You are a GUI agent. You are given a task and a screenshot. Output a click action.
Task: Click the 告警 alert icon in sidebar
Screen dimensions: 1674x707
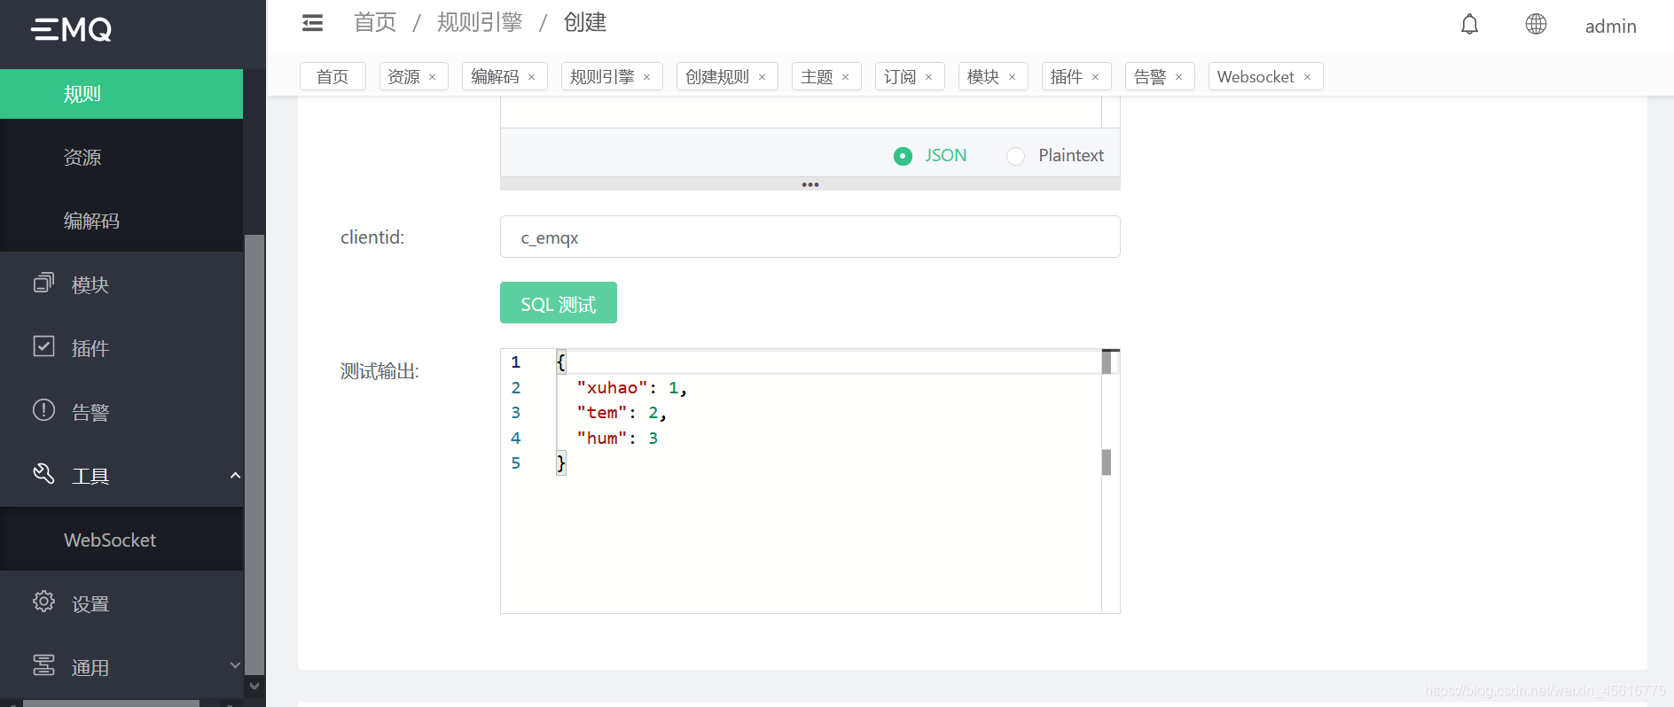[43, 410]
